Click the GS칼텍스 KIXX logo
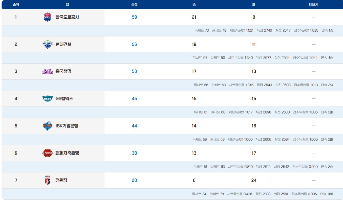Viewport: 343px width, 200px height. click(x=47, y=99)
